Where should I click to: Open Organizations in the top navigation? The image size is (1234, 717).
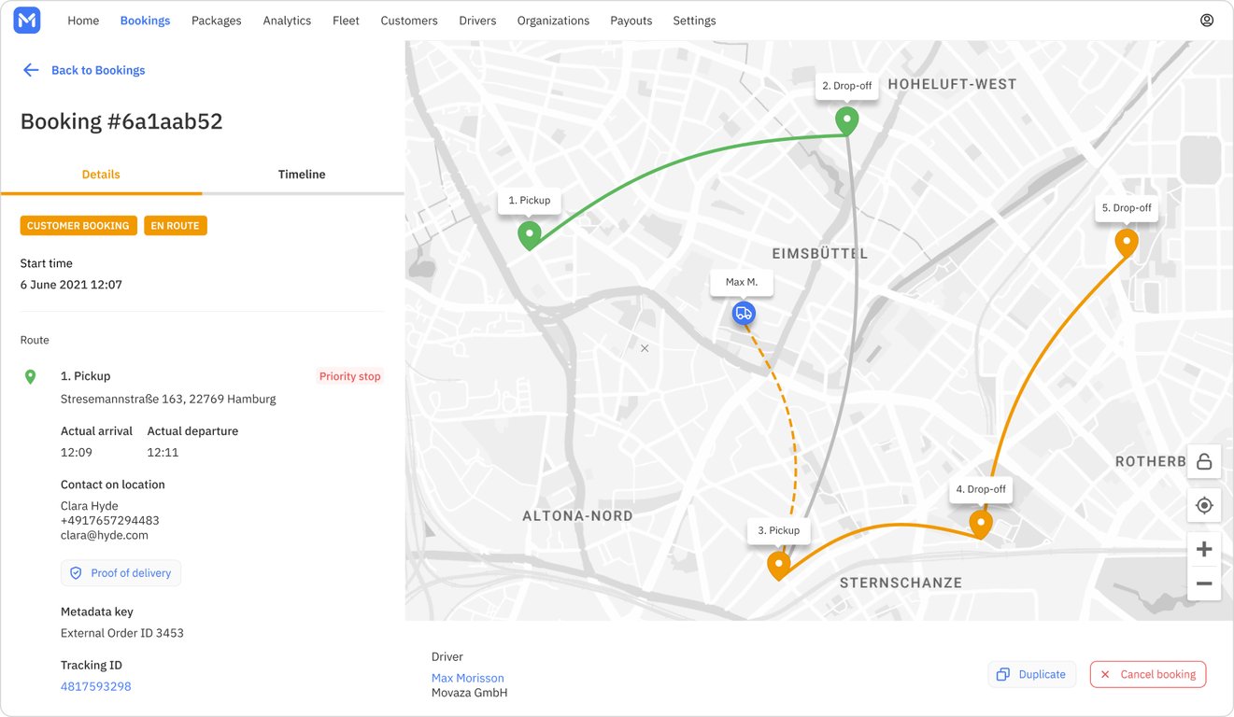click(x=553, y=21)
